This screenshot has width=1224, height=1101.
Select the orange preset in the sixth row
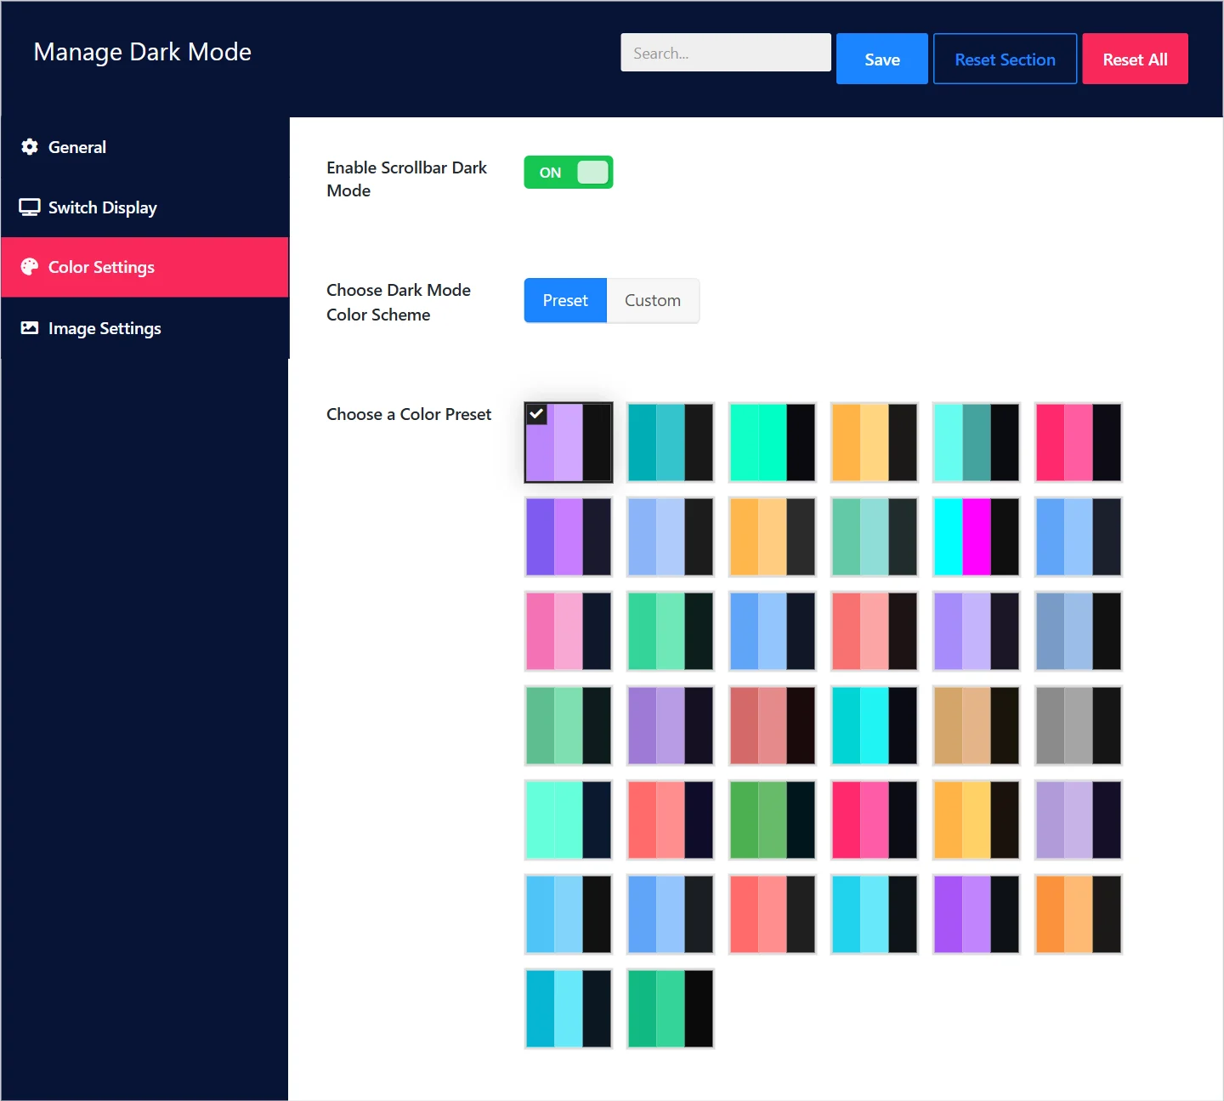pyautogui.click(x=1079, y=914)
